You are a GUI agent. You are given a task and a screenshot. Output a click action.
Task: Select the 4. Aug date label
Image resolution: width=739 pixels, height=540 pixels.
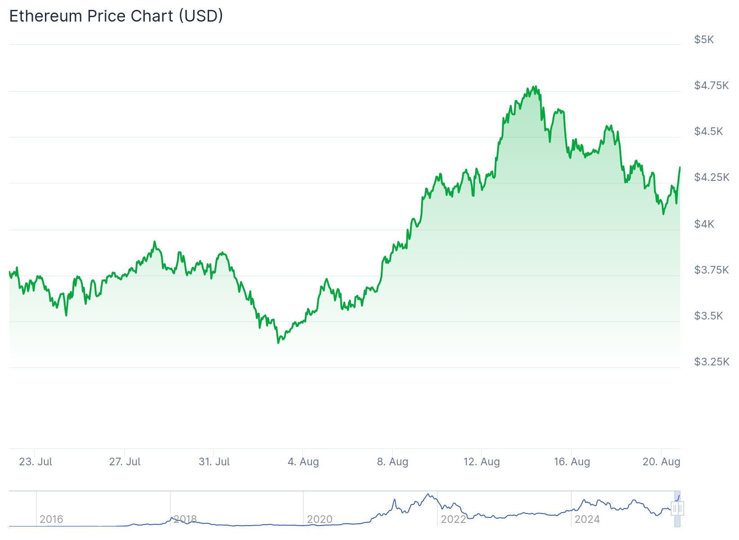303,462
